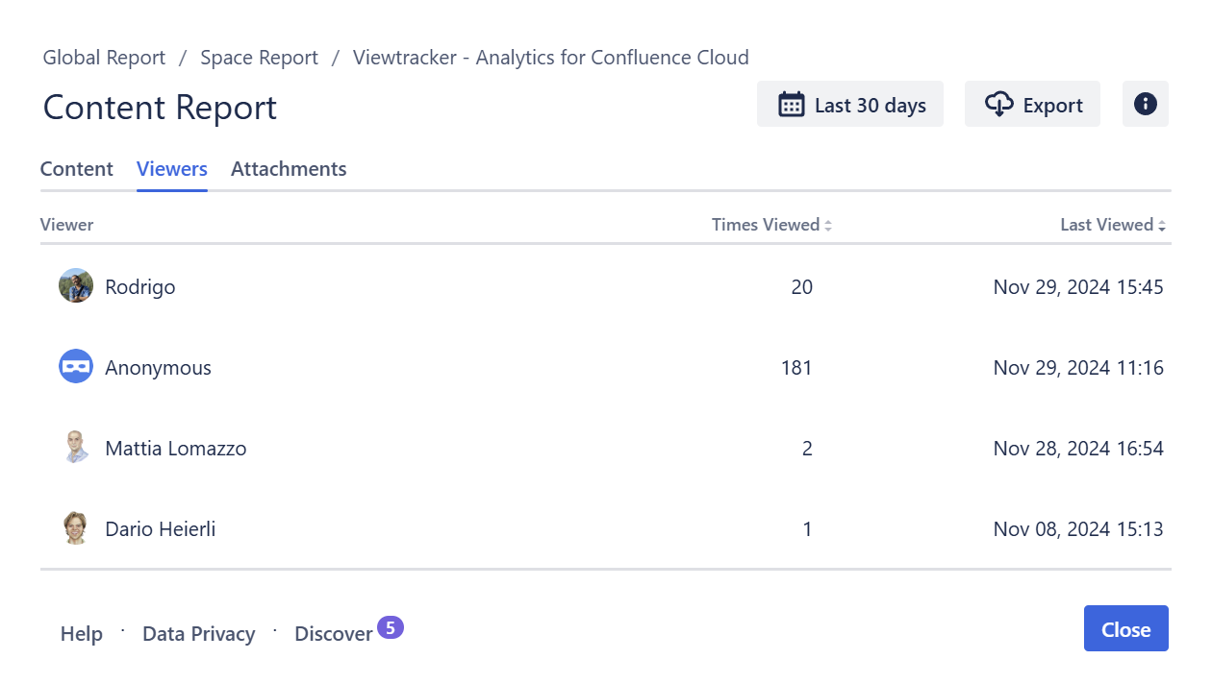This screenshot has height=684, width=1212.
Task: Click the calendar icon for date range
Action: [791, 105]
